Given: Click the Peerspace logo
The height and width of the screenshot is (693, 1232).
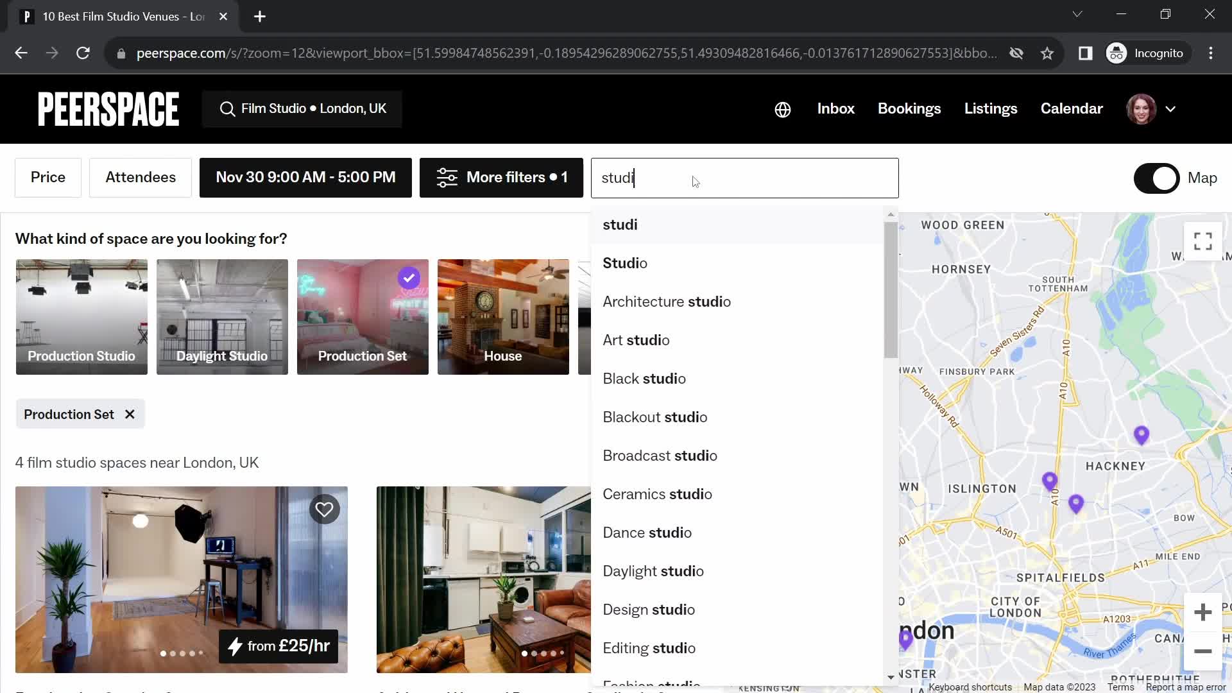Looking at the screenshot, I should pyautogui.click(x=108, y=108).
